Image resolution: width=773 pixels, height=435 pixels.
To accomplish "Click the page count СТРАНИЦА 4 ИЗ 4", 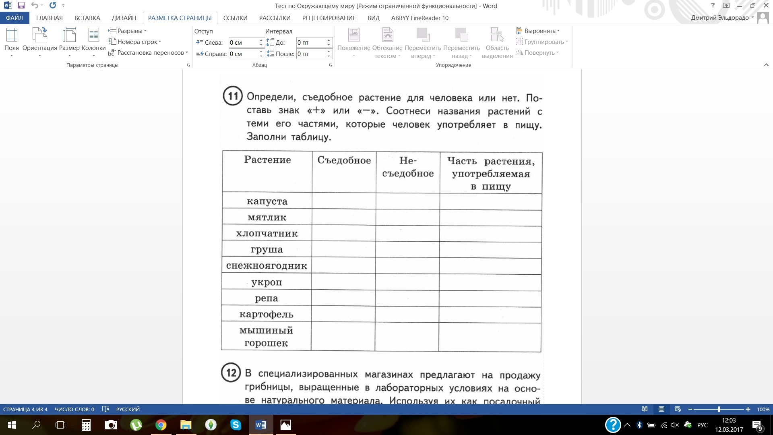I will (x=25, y=409).
